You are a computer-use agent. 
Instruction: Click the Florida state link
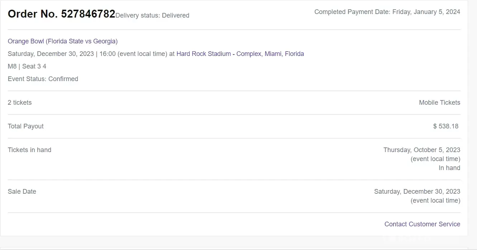(x=294, y=54)
